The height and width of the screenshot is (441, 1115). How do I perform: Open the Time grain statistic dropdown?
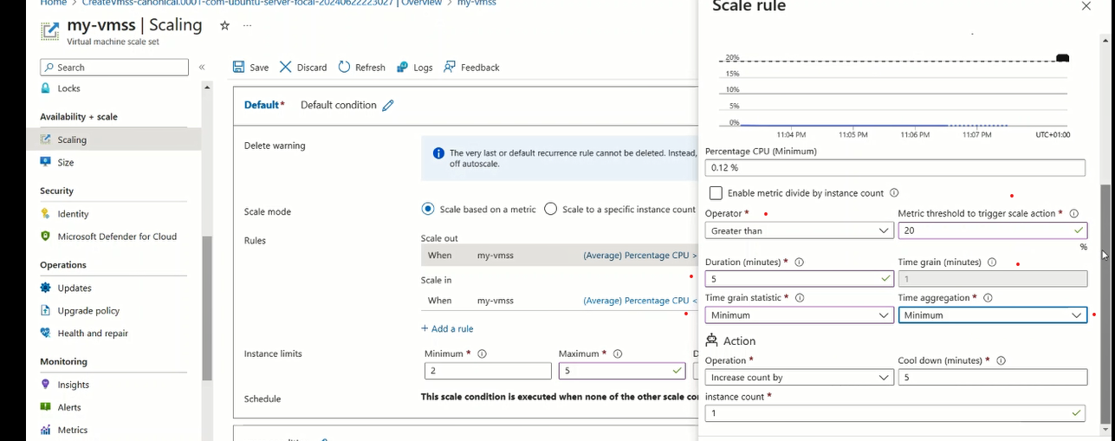coord(799,315)
